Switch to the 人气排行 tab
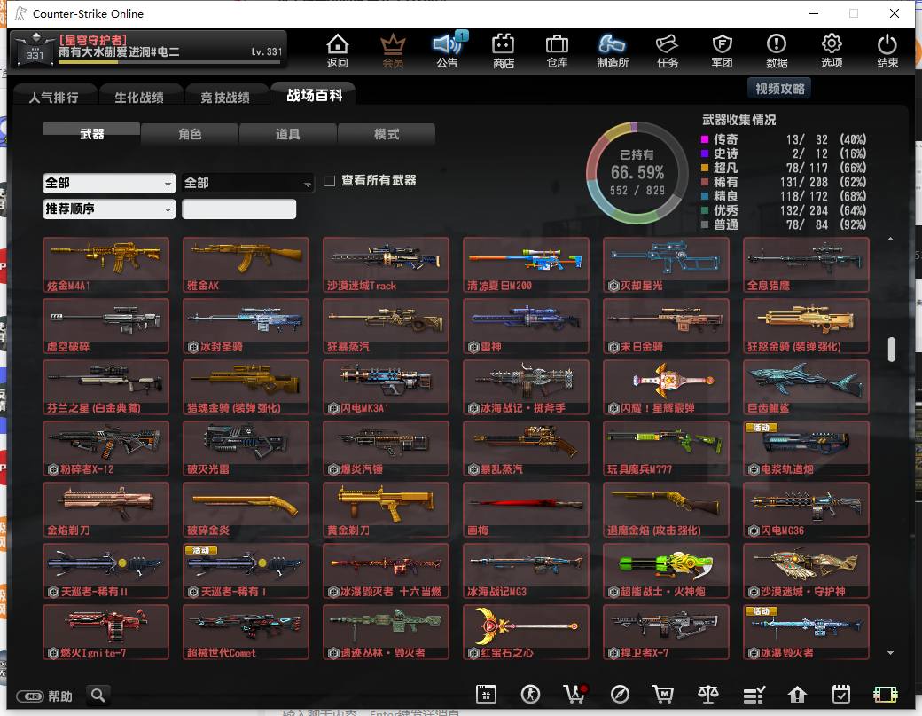 click(x=53, y=97)
